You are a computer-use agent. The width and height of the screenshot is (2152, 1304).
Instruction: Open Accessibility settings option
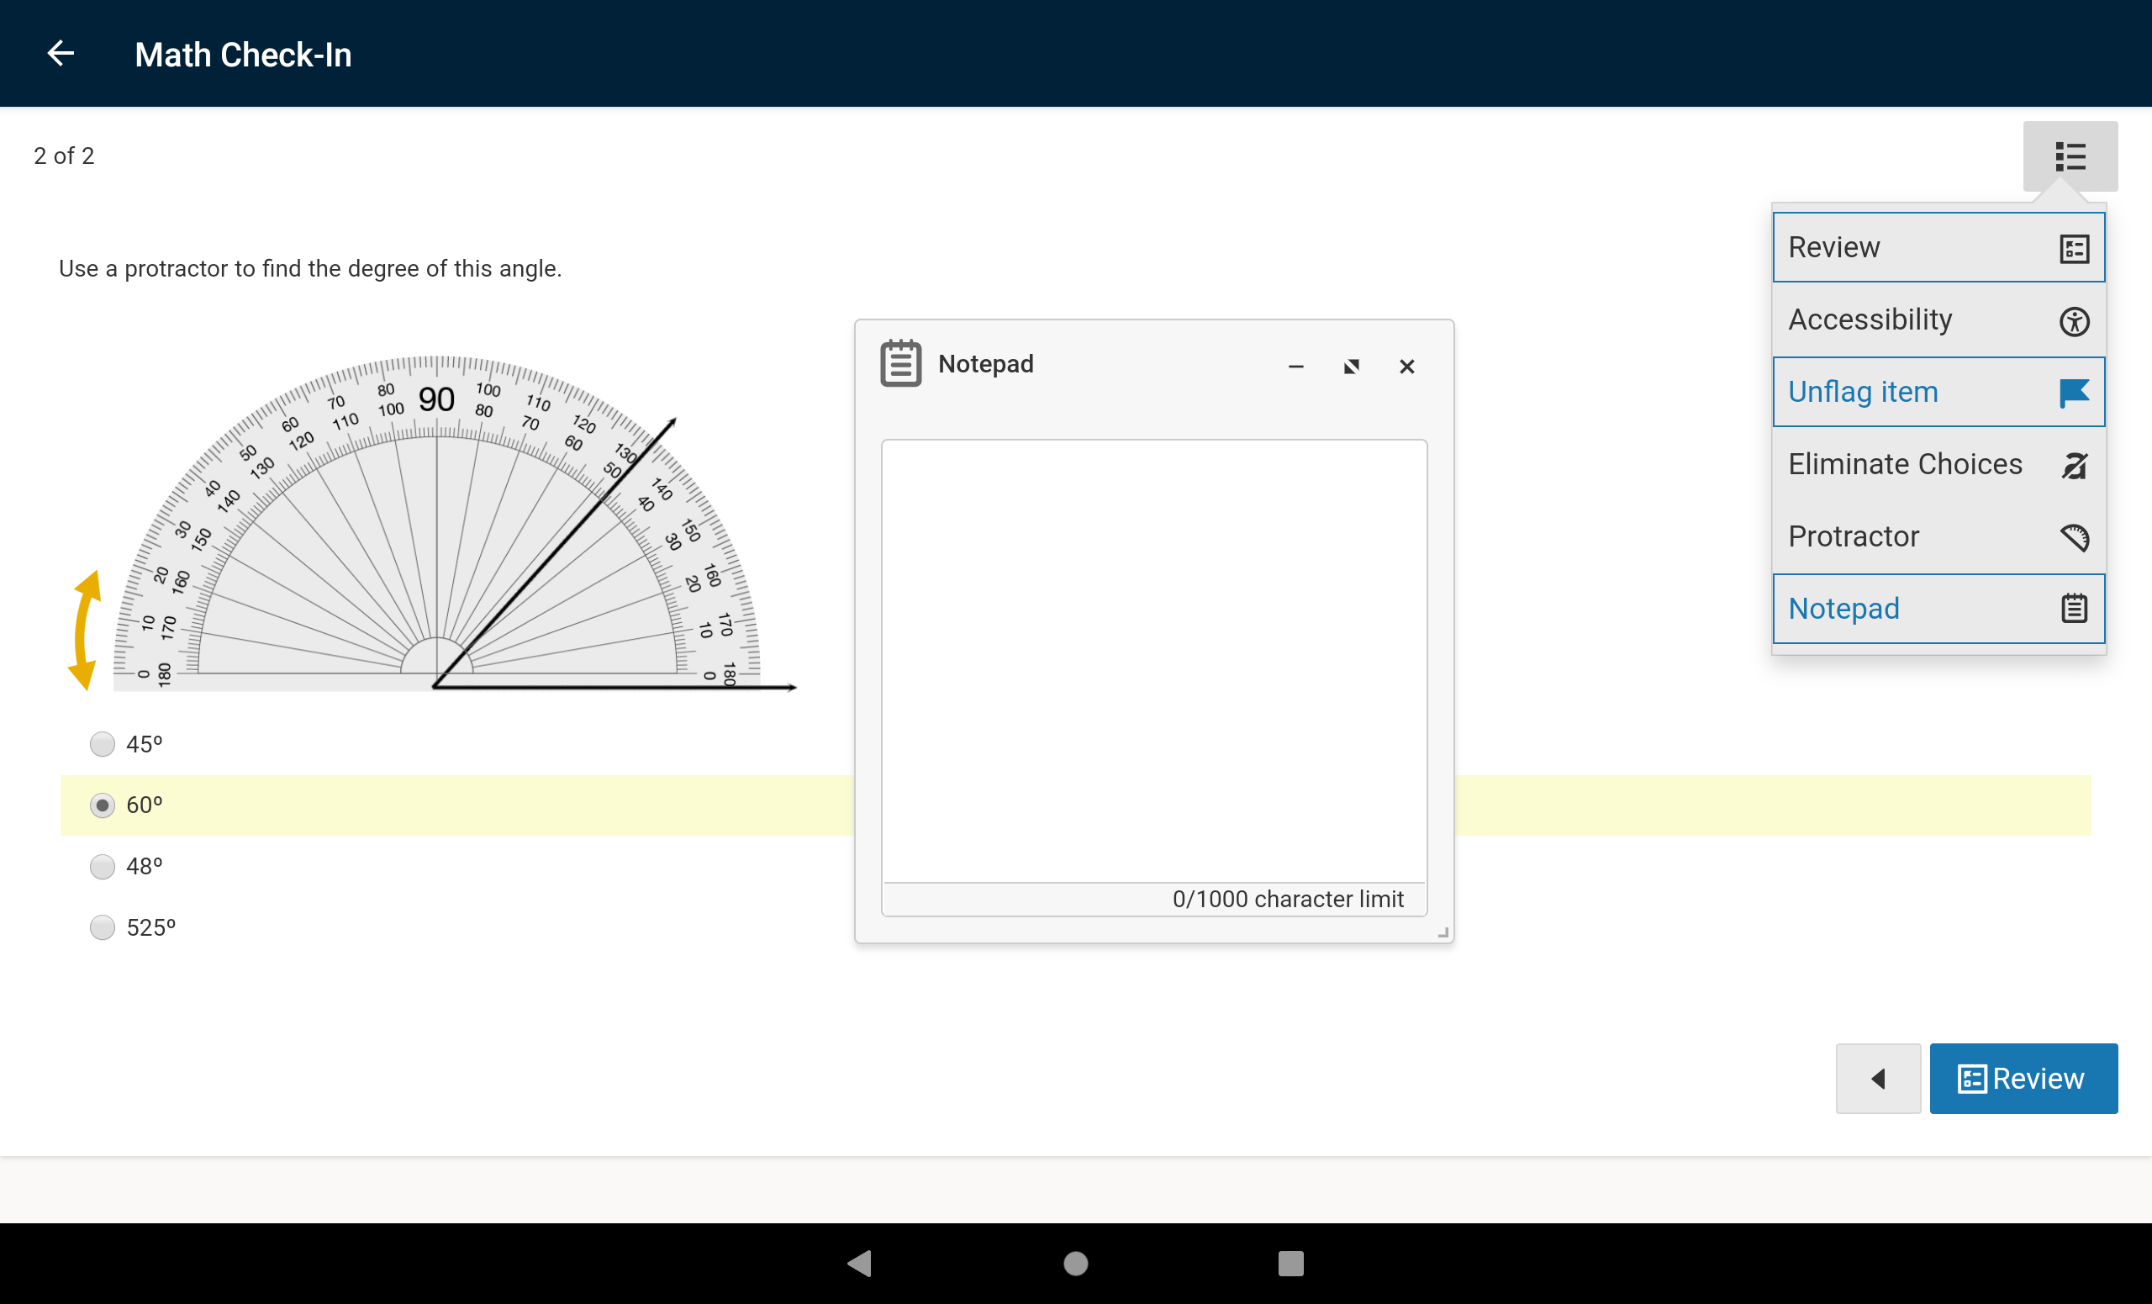click(x=1937, y=319)
